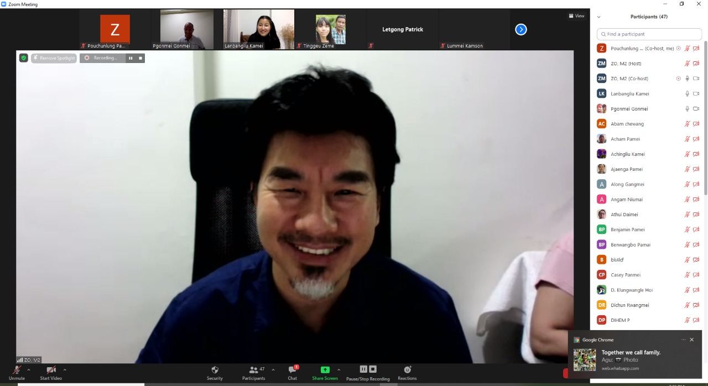Click the green Share Screen icon
This screenshot has width=708, height=386.
325,370
